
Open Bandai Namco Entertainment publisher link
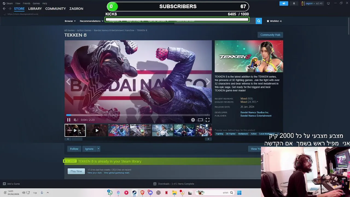(256, 116)
